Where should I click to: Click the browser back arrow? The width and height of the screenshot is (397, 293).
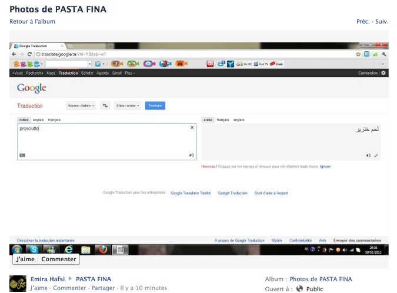[x=14, y=54]
